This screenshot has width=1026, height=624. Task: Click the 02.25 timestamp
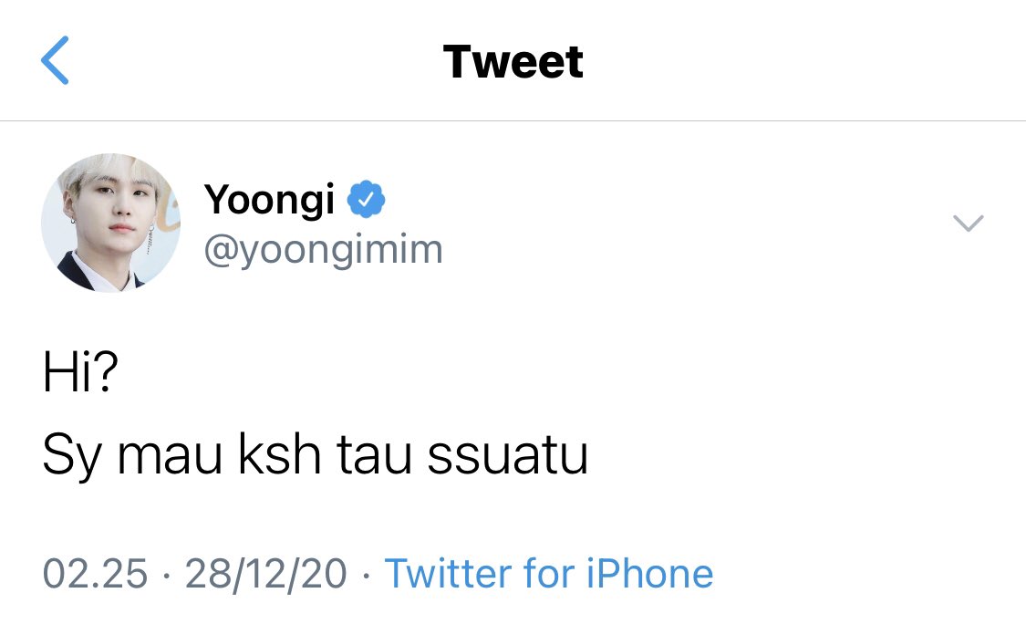[x=96, y=574]
